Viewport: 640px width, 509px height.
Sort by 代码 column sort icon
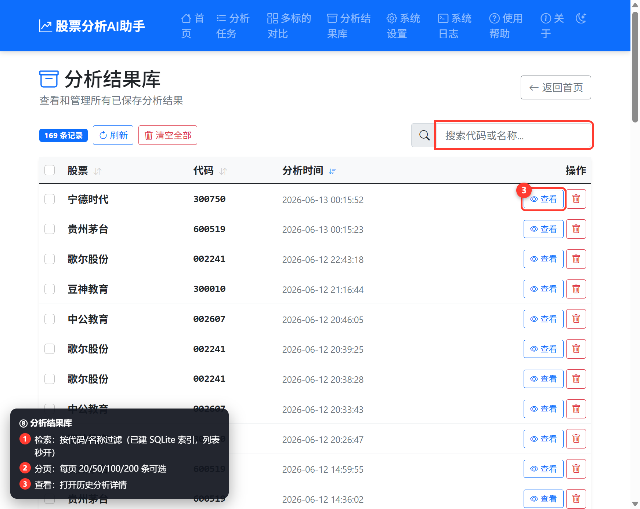(x=223, y=171)
